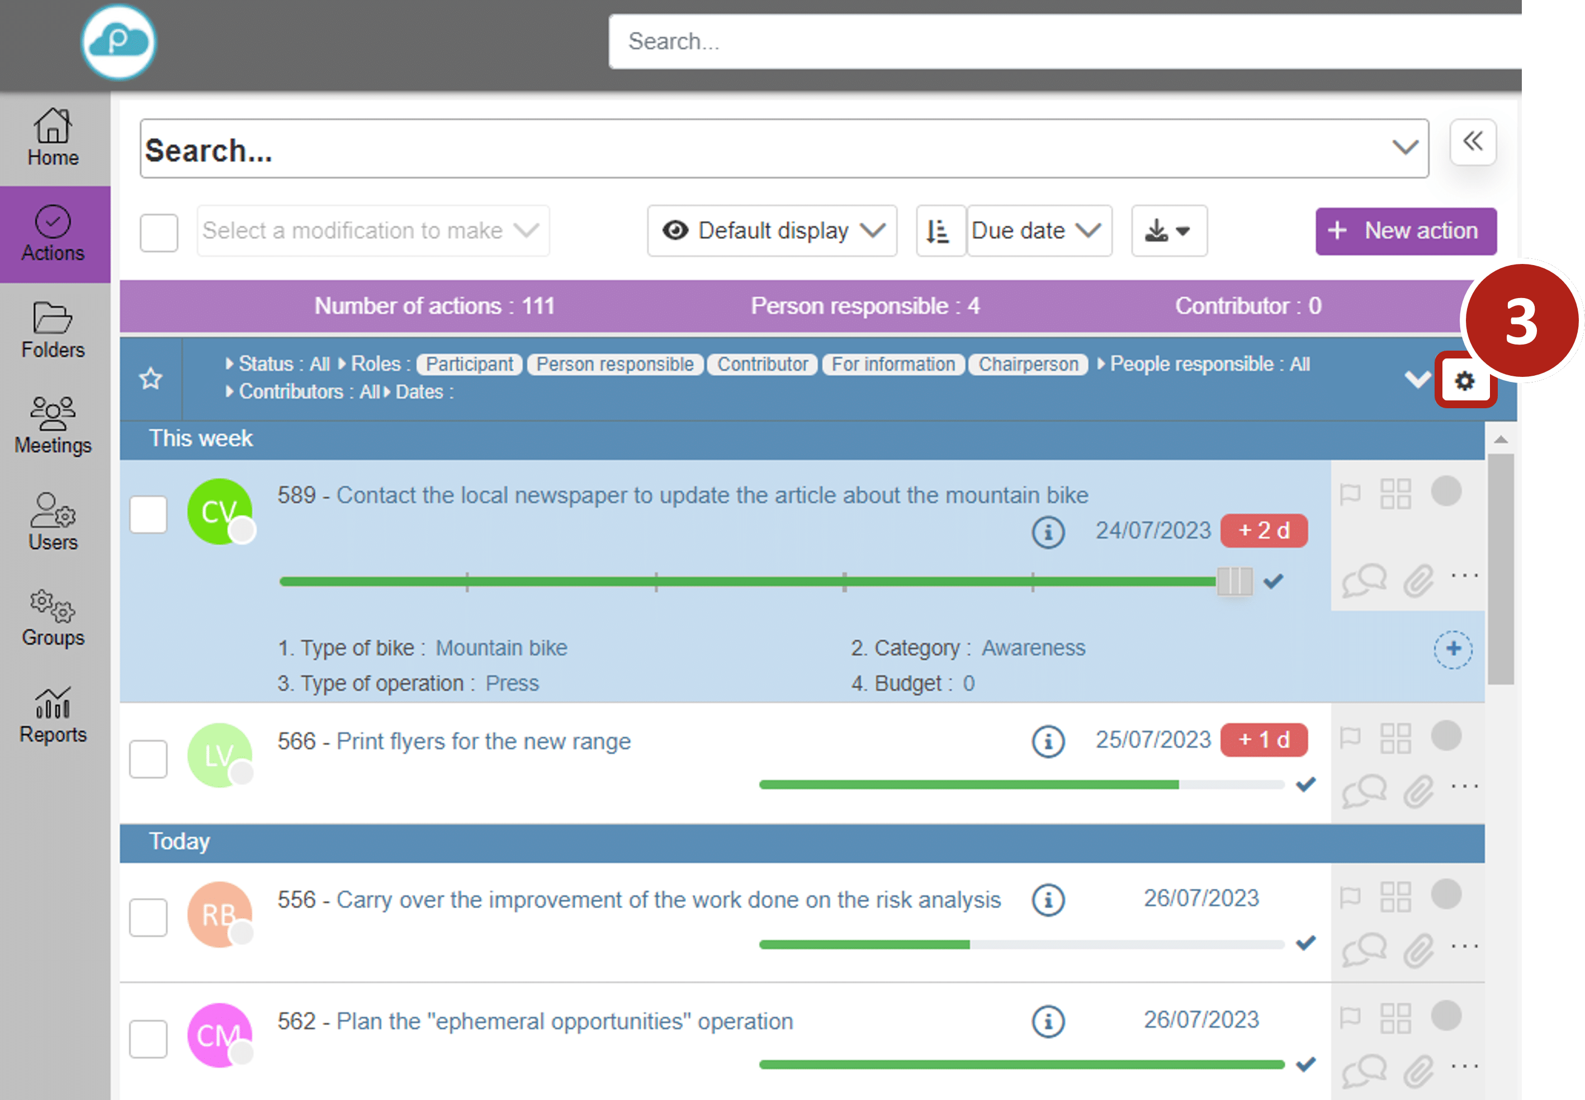Add field with dashed plus circle
Screen dimensions: 1585x1100
click(x=1452, y=649)
